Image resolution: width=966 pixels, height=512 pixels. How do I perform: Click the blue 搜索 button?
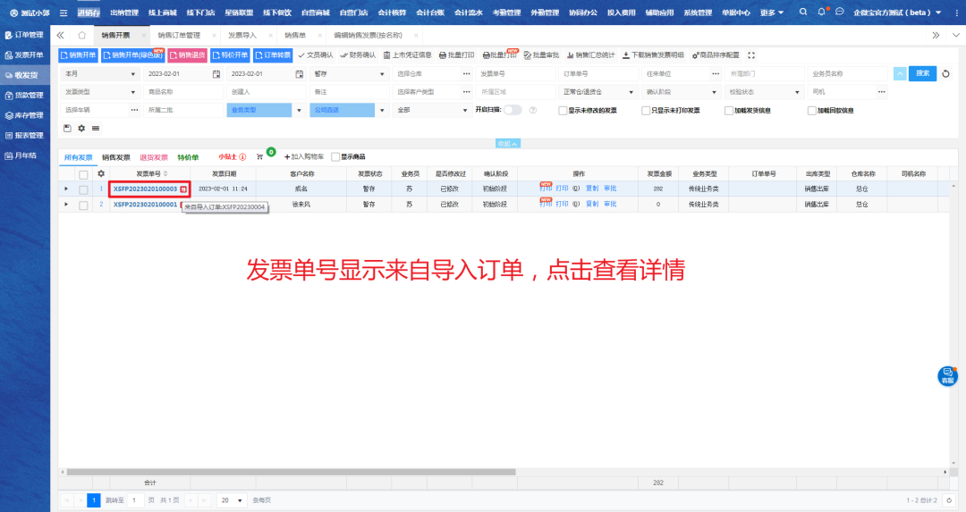[x=922, y=73]
